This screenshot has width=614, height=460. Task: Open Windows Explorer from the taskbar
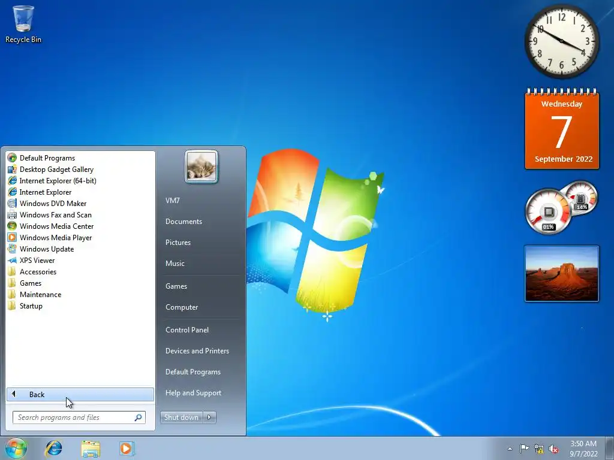click(x=91, y=448)
